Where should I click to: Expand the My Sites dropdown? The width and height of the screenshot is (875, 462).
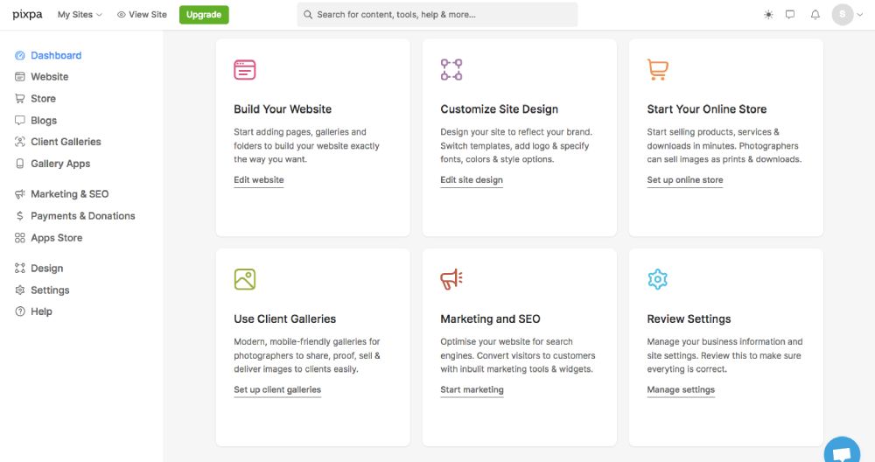(80, 15)
